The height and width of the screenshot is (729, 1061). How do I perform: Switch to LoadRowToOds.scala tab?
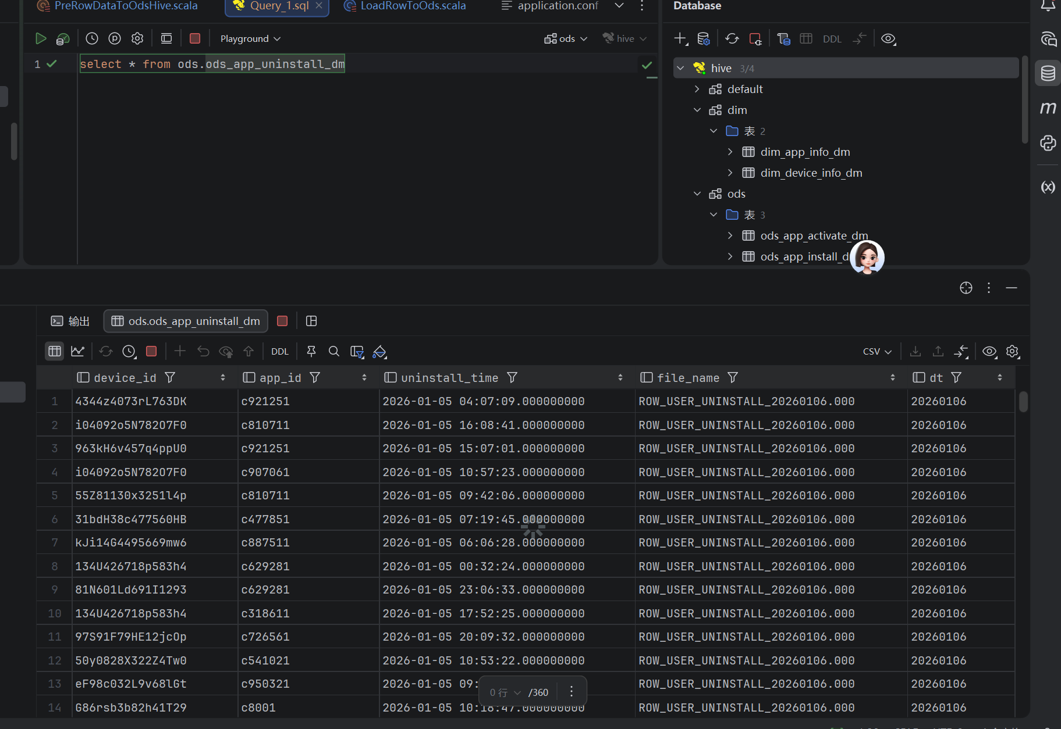tap(405, 6)
